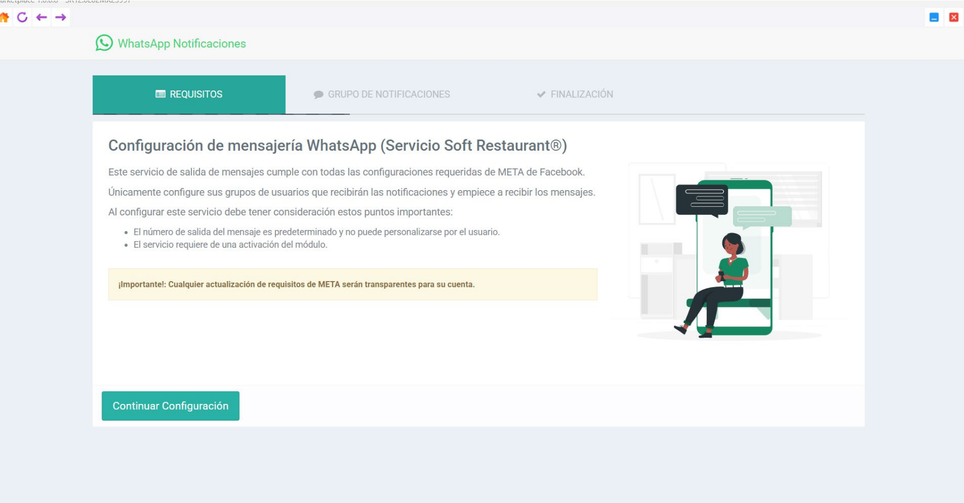Click the heading 'Configuración de mensajería WhatsApp'
The image size is (964, 503).
(338, 145)
